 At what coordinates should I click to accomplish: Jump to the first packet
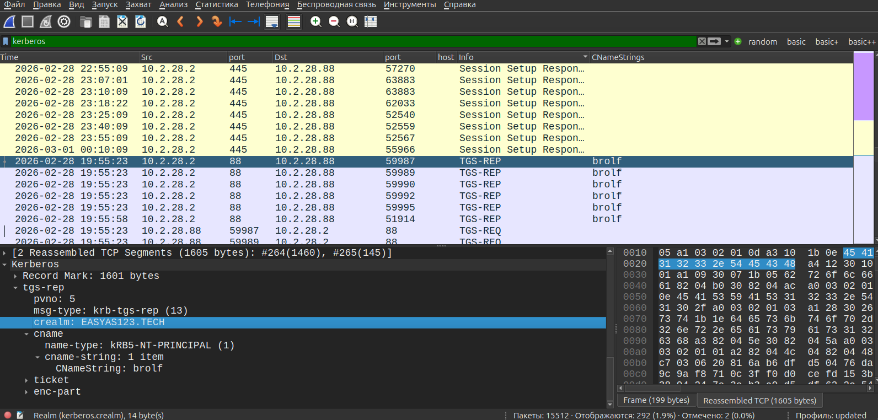point(235,21)
